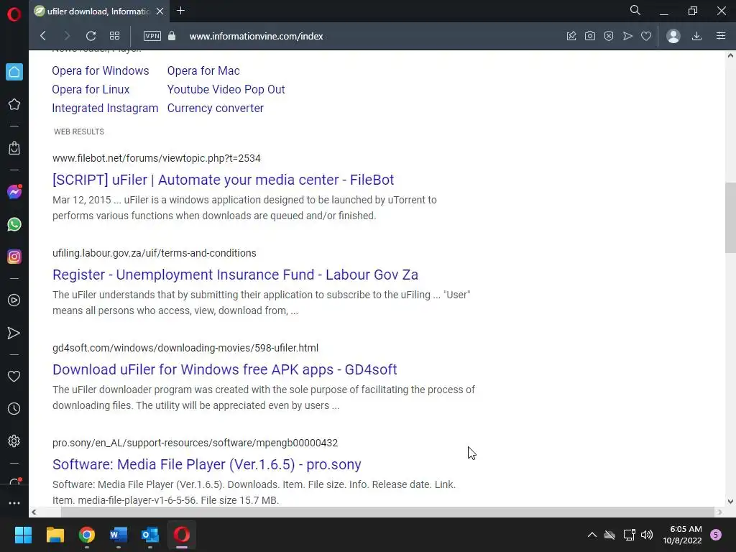Open the Player icon in sidebar
736x552 pixels.
tap(14, 300)
